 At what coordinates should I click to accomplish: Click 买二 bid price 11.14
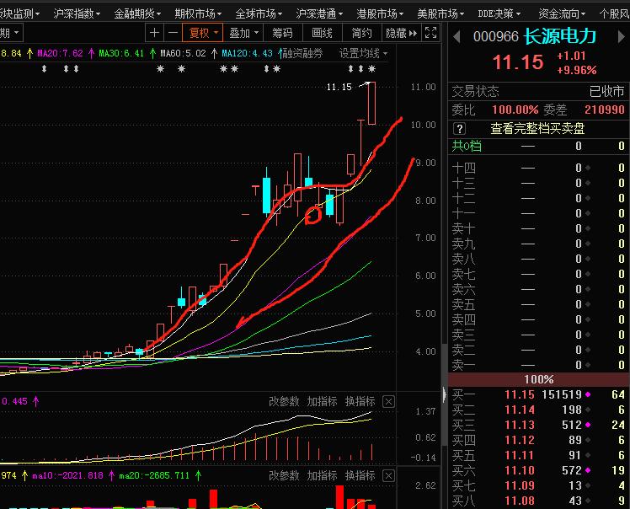(x=520, y=410)
